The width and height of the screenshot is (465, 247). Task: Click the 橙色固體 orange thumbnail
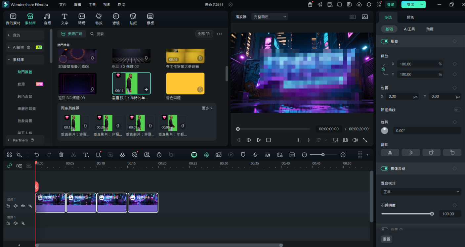tap(185, 83)
